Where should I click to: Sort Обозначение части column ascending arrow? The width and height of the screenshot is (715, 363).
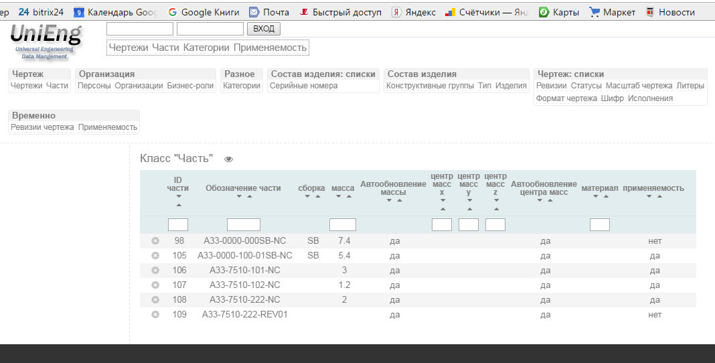250,196
